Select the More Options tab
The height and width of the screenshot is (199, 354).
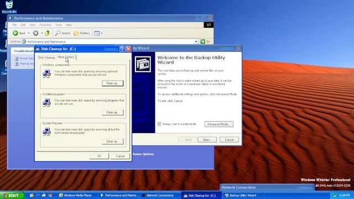click(66, 57)
